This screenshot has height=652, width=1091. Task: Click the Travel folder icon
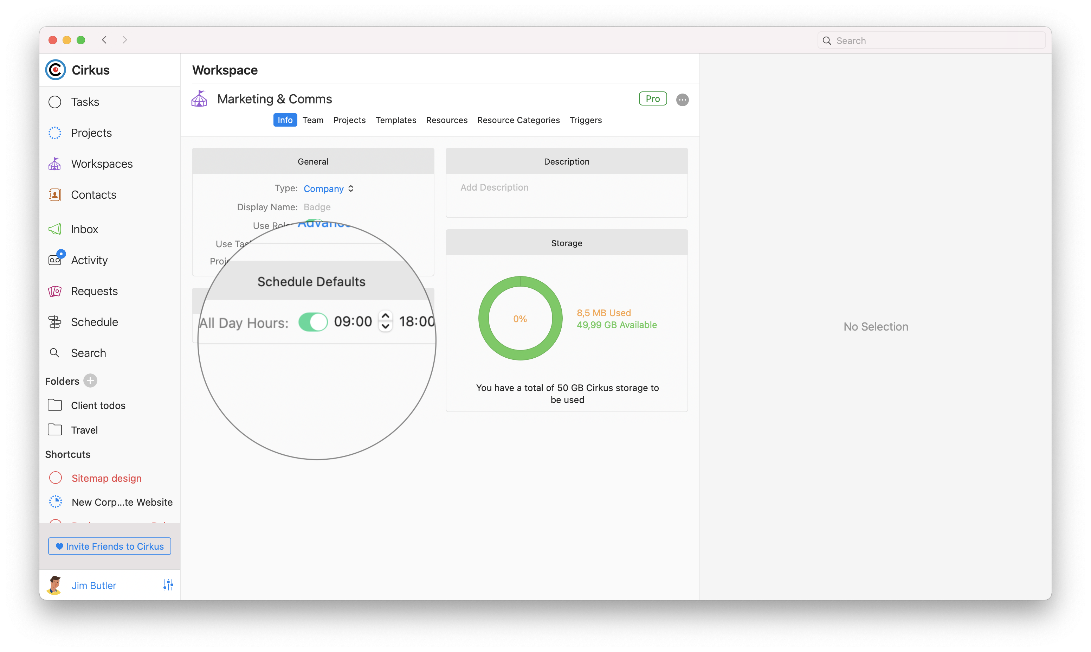55,430
